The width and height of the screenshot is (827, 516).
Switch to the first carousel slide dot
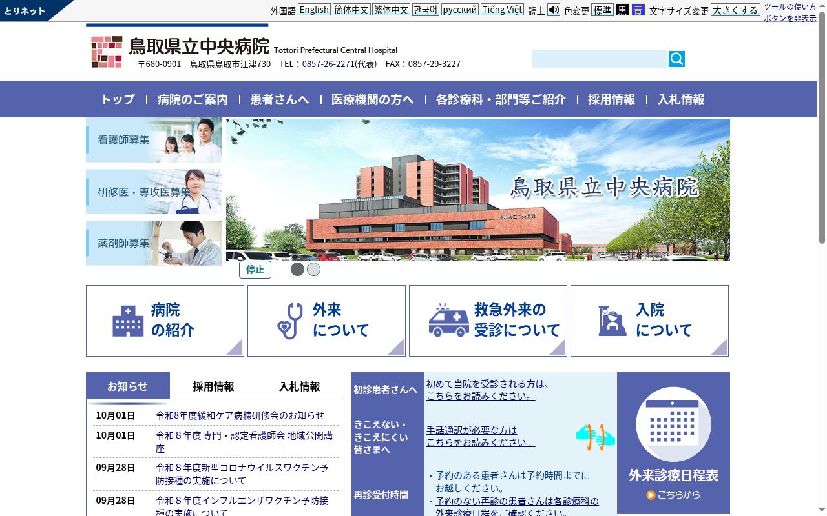tap(297, 270)
